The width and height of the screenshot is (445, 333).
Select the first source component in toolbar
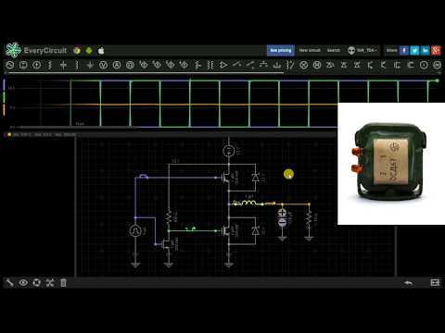(x=10, y=65)
